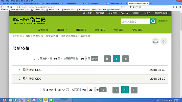Image resolution: width=182 pixels, height=102 pixels.
Task: Open the Firefox library icon
Action: [x=173, y=7]
